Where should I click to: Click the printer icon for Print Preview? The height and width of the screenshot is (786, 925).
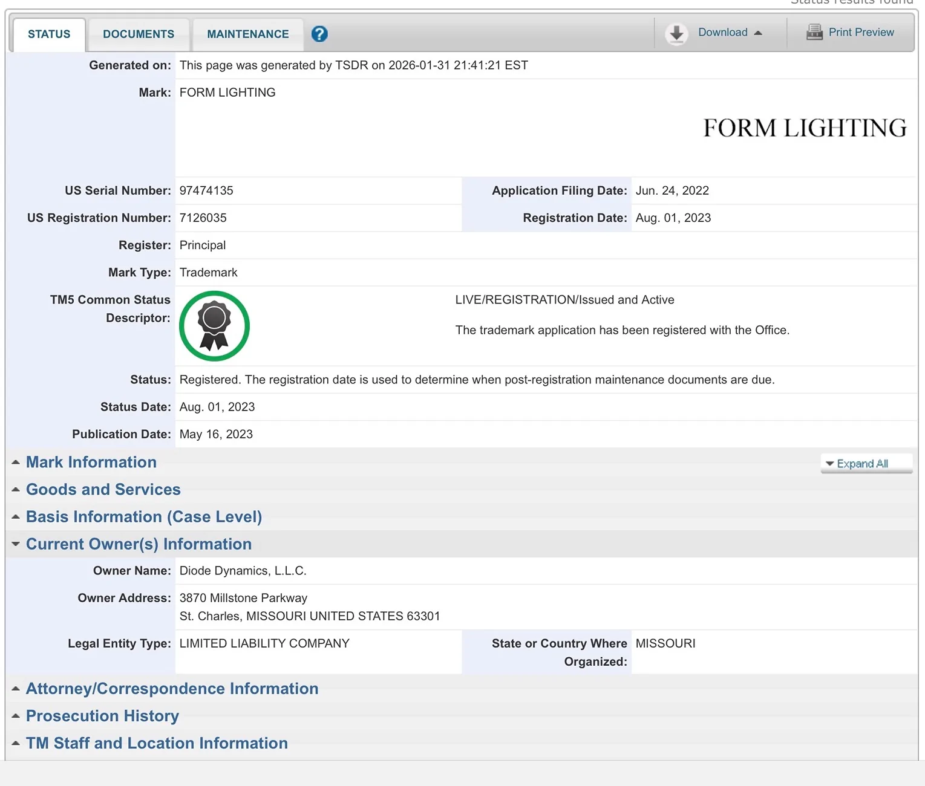point(814,32)
